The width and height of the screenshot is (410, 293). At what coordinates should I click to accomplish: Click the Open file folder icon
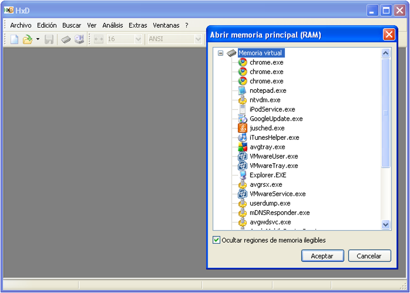tap(27, 39)
